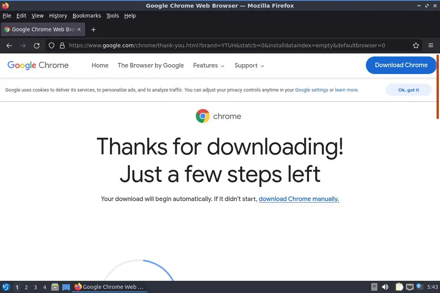Screen dimensions: 440x293
Task: Open a new tab with plus button
Action: [94, 29]
